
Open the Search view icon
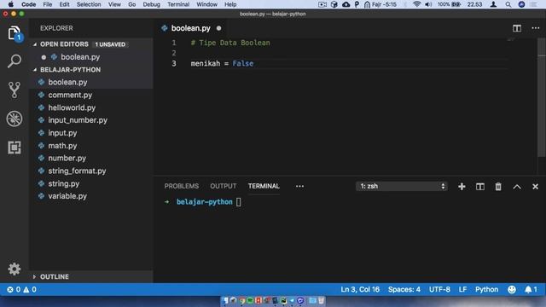click(x=15, y=61)
